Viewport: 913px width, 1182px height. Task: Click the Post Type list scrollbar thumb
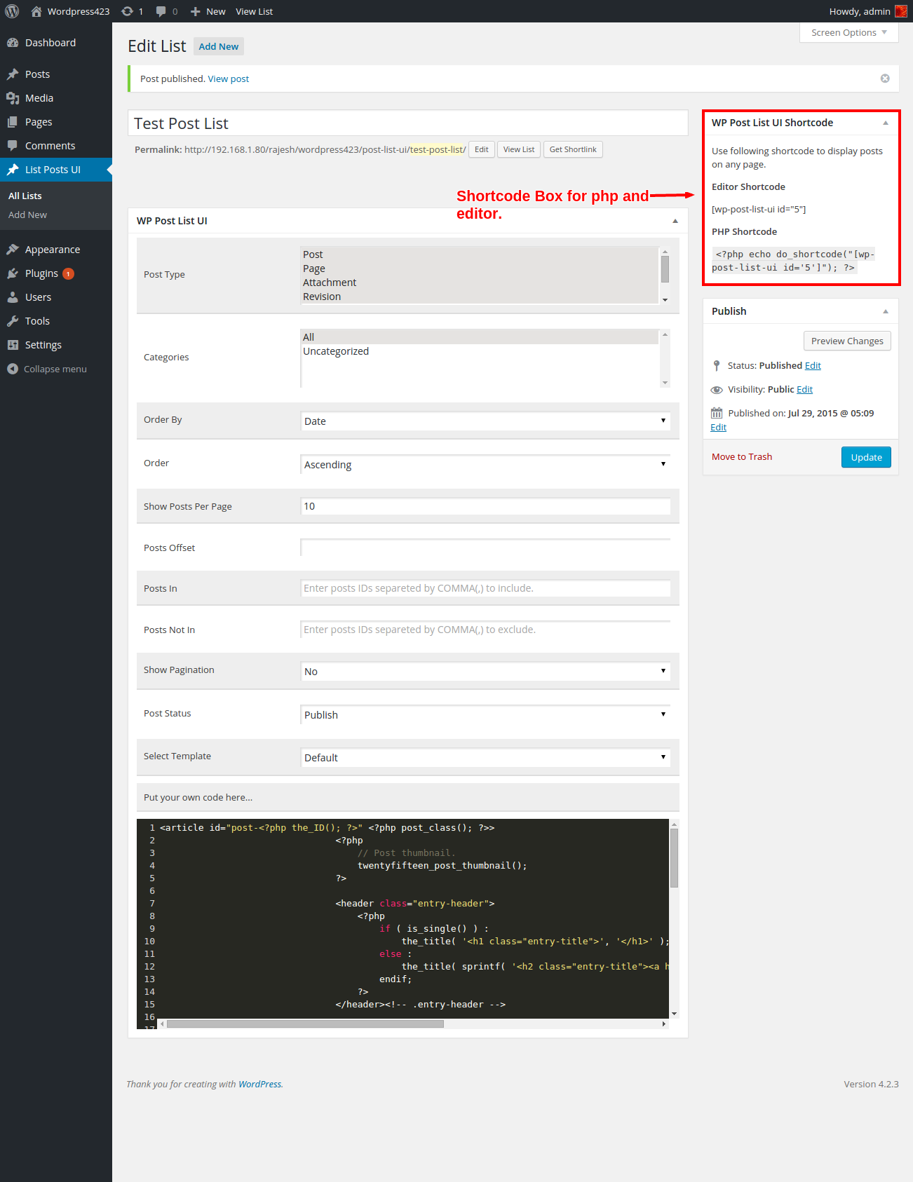pos(665,269)
